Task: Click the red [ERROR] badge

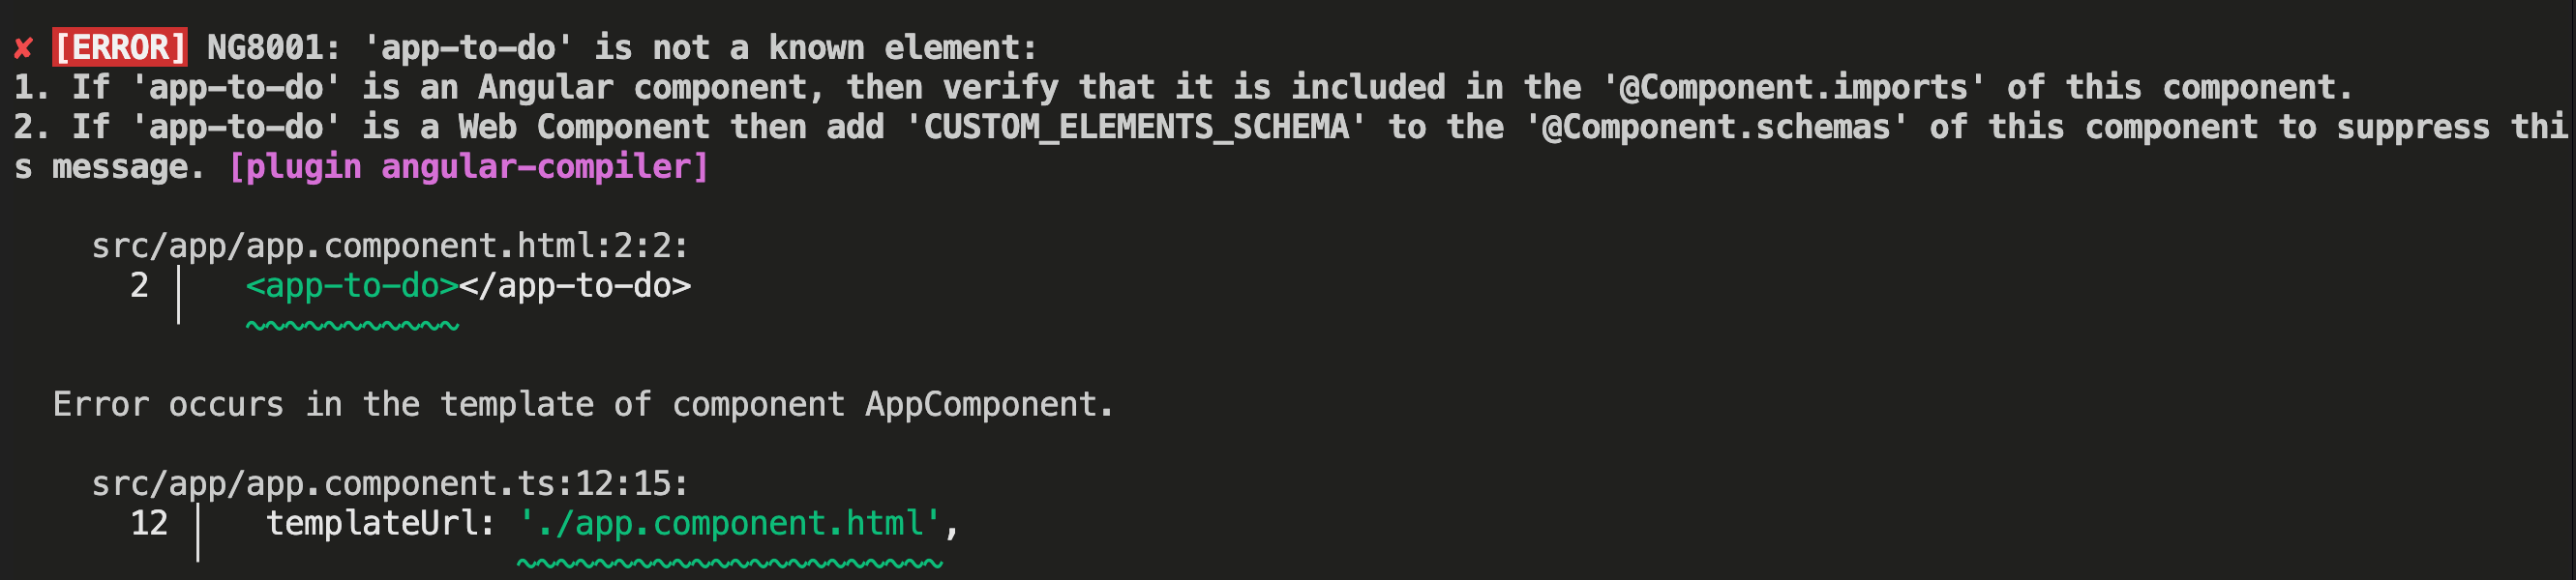Action: point(120,48)
